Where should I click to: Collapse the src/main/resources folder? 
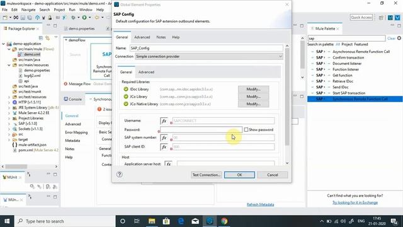pos(9,65)
